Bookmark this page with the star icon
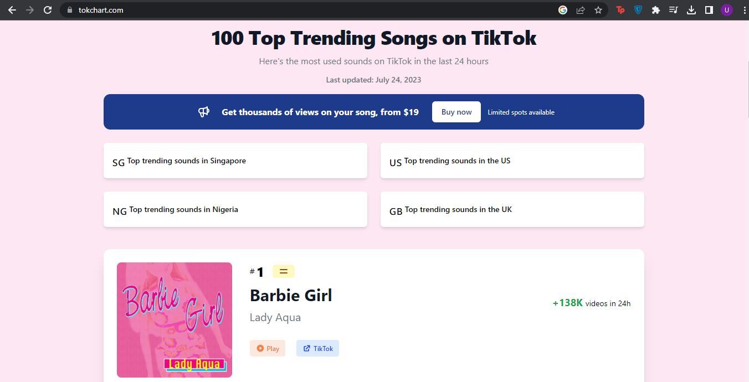Screen dimensions: 749x382 pos(598,10)
